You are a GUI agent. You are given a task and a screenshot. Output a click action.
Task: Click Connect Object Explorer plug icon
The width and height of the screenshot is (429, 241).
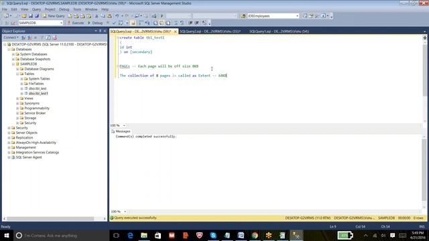(x=23, y=37)
